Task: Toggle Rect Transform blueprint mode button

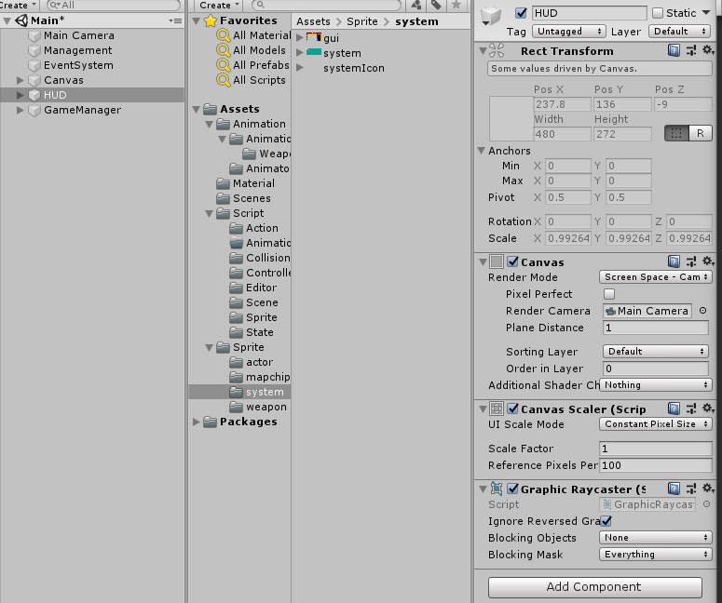Action: pyautogui.click(x=676, y=133)
